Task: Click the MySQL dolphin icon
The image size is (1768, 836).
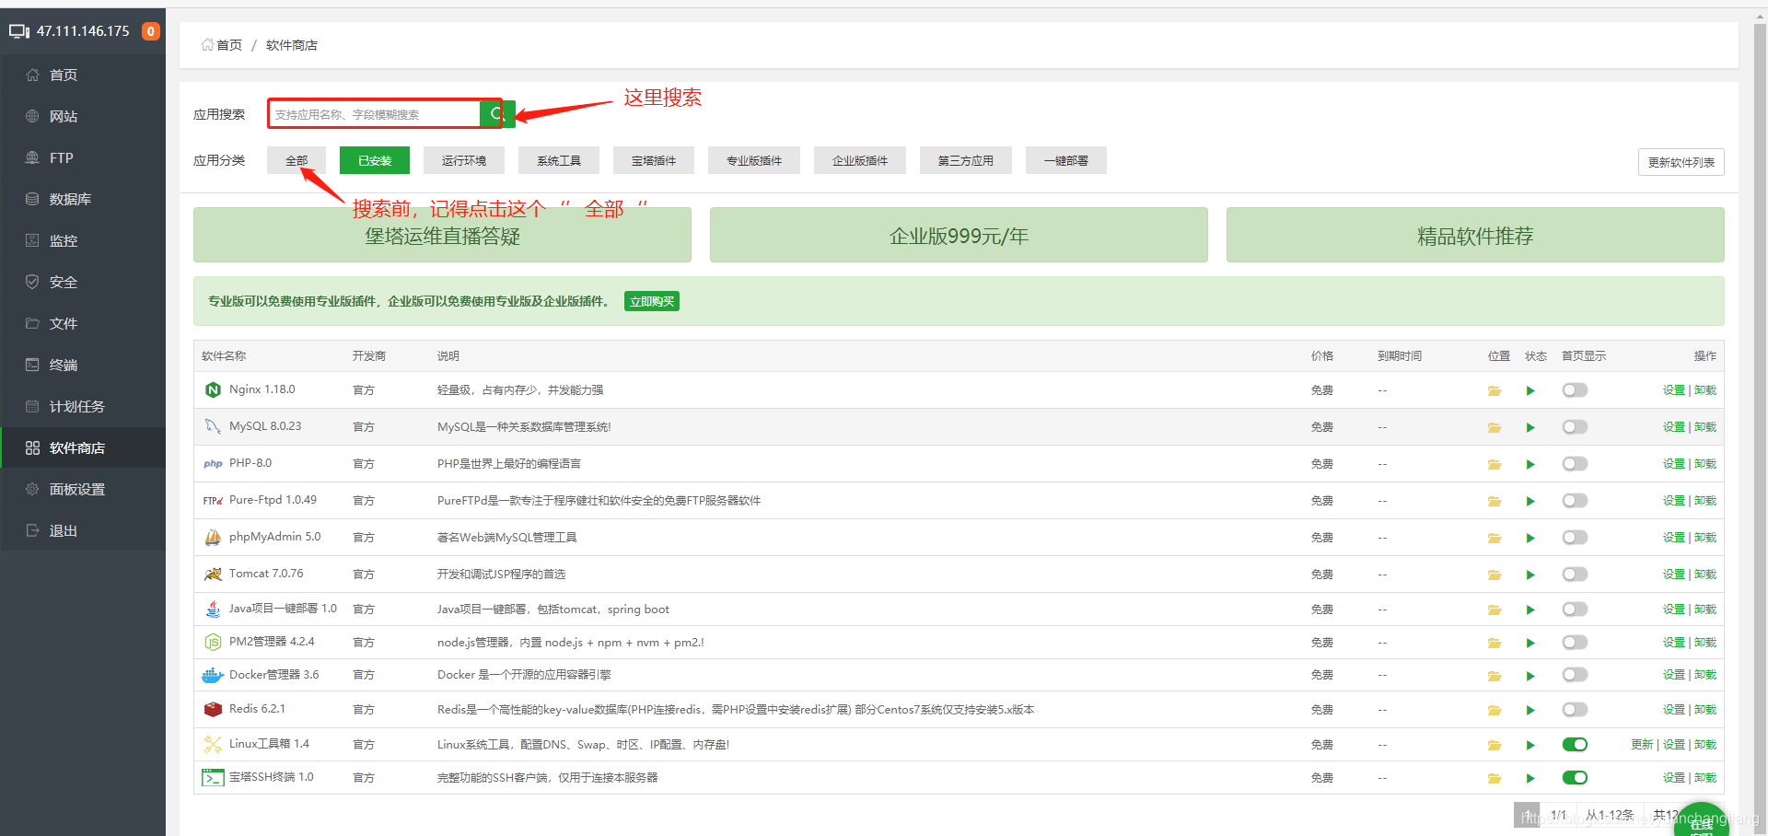Action: pos(213,426)
